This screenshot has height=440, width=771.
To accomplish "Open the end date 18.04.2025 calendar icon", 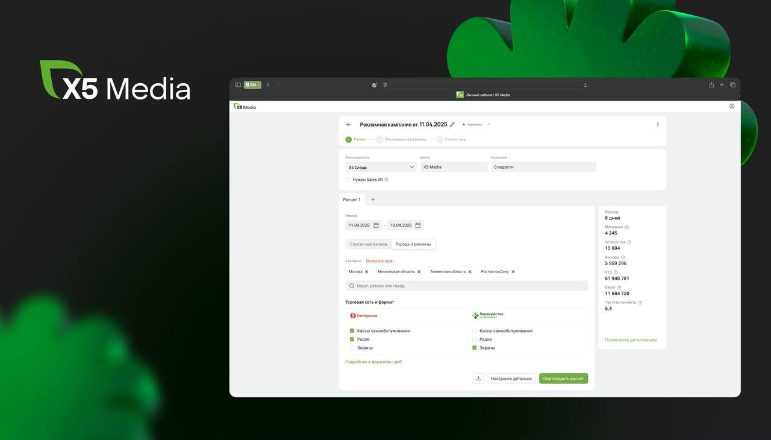I will point(418,225).
